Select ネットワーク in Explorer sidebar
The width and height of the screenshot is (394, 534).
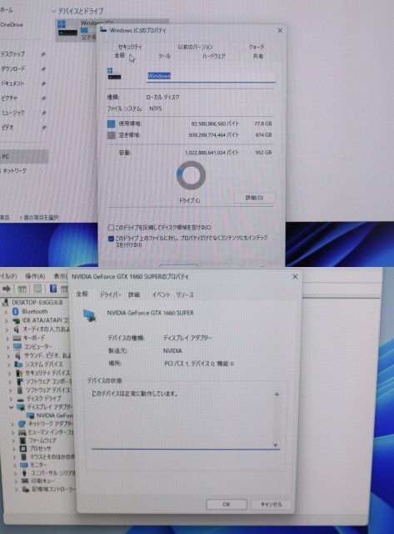click(14, 170)
